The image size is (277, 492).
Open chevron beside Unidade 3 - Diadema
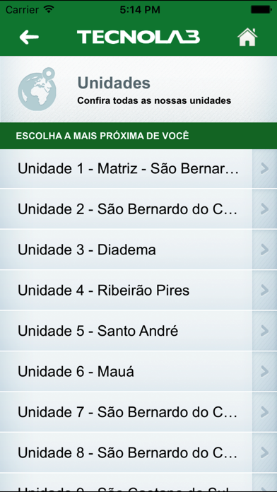tap(264, 250)
